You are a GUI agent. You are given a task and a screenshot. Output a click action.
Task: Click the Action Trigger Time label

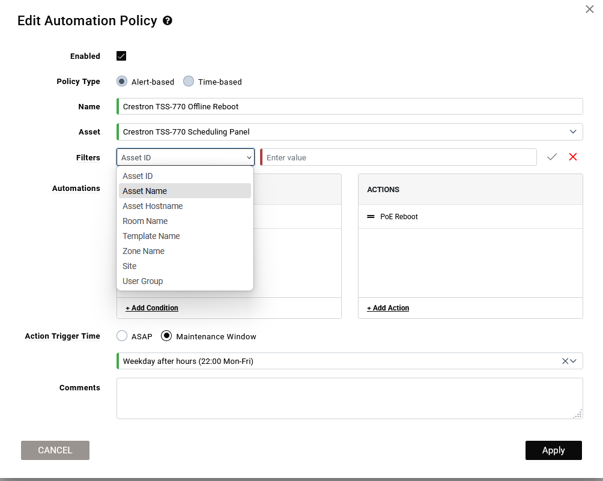(62, 336)
